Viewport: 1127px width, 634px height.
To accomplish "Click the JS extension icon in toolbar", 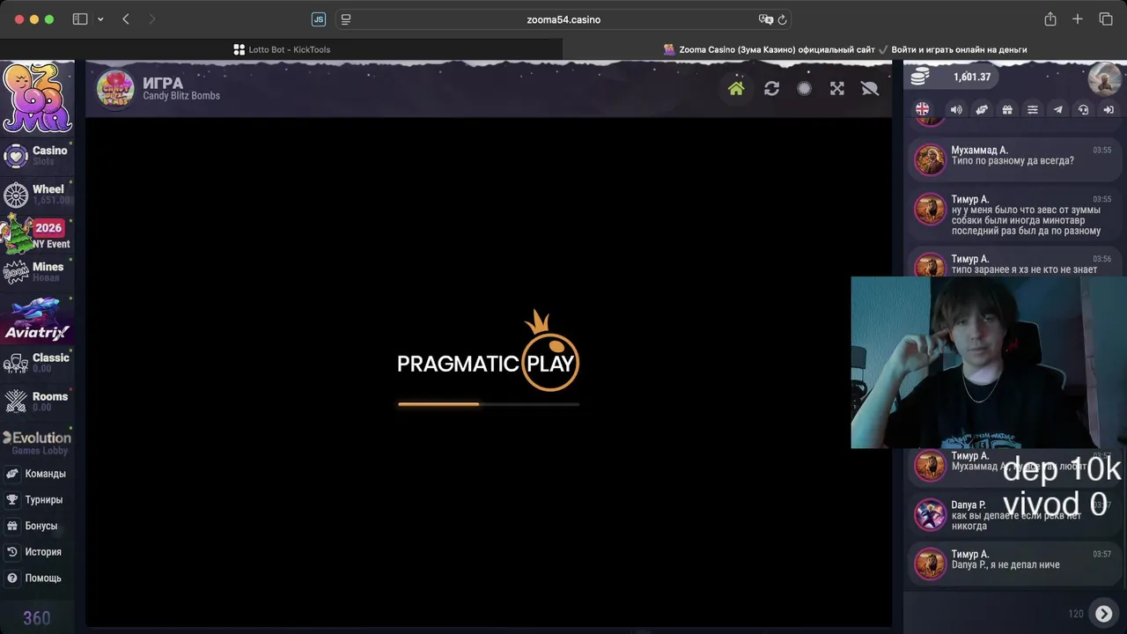I will coord(319,19).
